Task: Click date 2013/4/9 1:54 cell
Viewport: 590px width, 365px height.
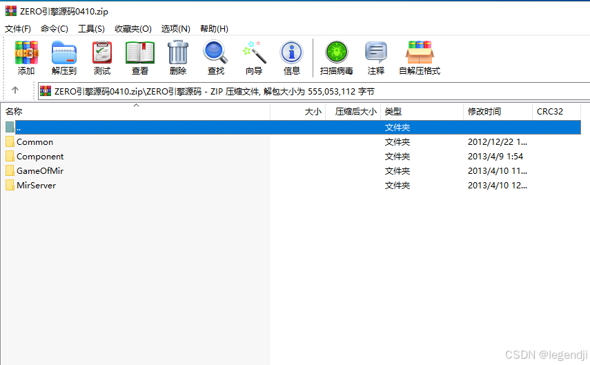Action: coord(495,156)
